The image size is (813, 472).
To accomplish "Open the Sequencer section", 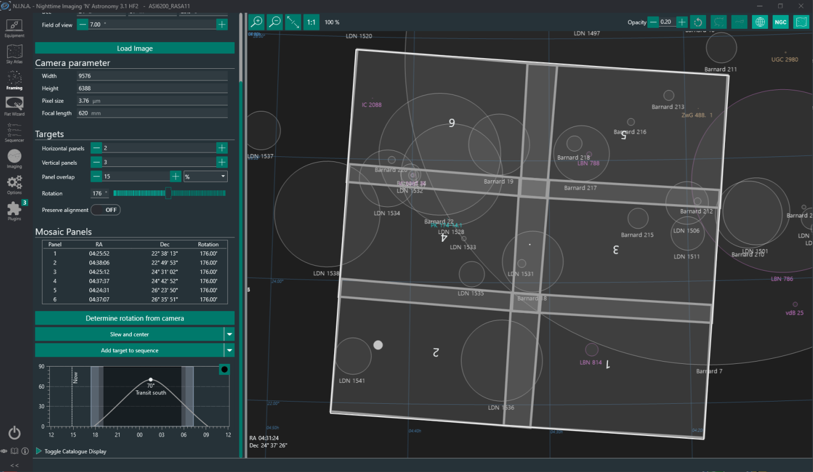I will point(14,133).
